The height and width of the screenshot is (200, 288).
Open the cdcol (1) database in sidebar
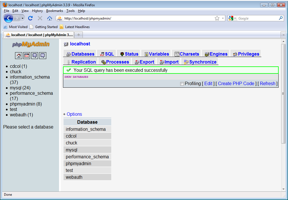click(18, 66)
